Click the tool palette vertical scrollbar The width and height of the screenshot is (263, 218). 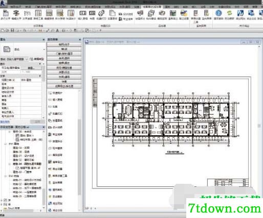(x=79, y=157)
